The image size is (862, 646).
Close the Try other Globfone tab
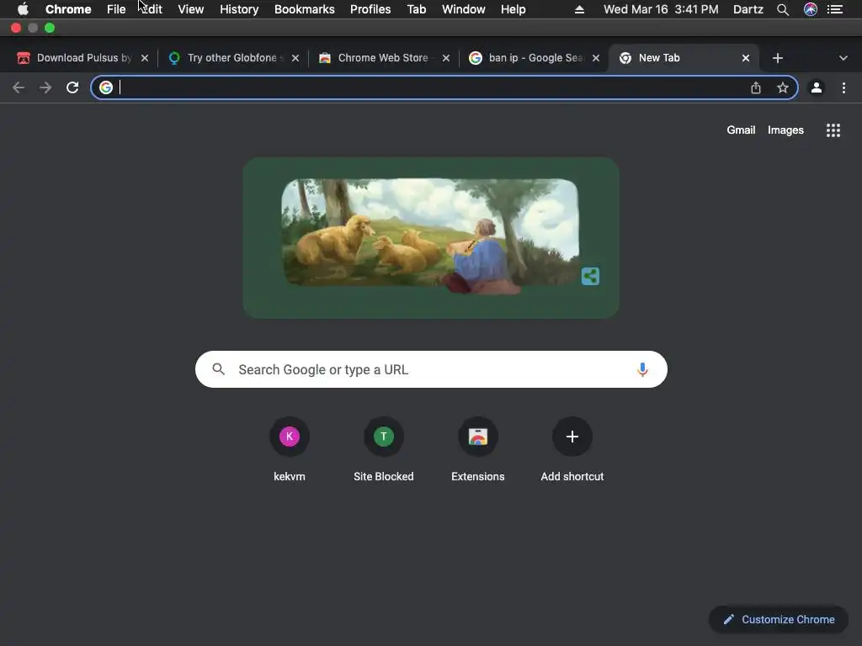(295, 58)
